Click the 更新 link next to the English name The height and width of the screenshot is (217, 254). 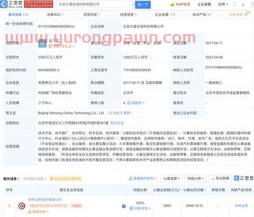click(x=127, y=113)
